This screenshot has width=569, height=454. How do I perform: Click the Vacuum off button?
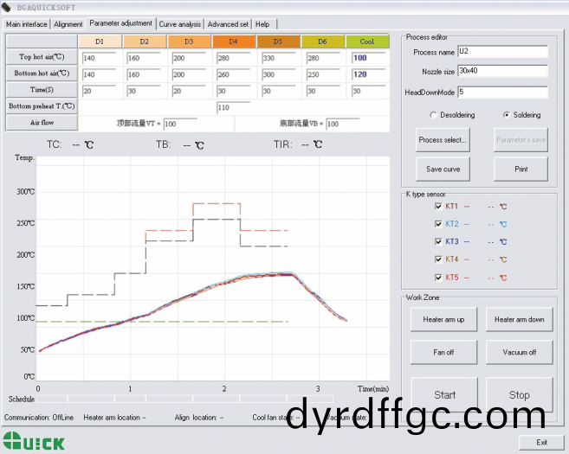click(x=519, y=352)
